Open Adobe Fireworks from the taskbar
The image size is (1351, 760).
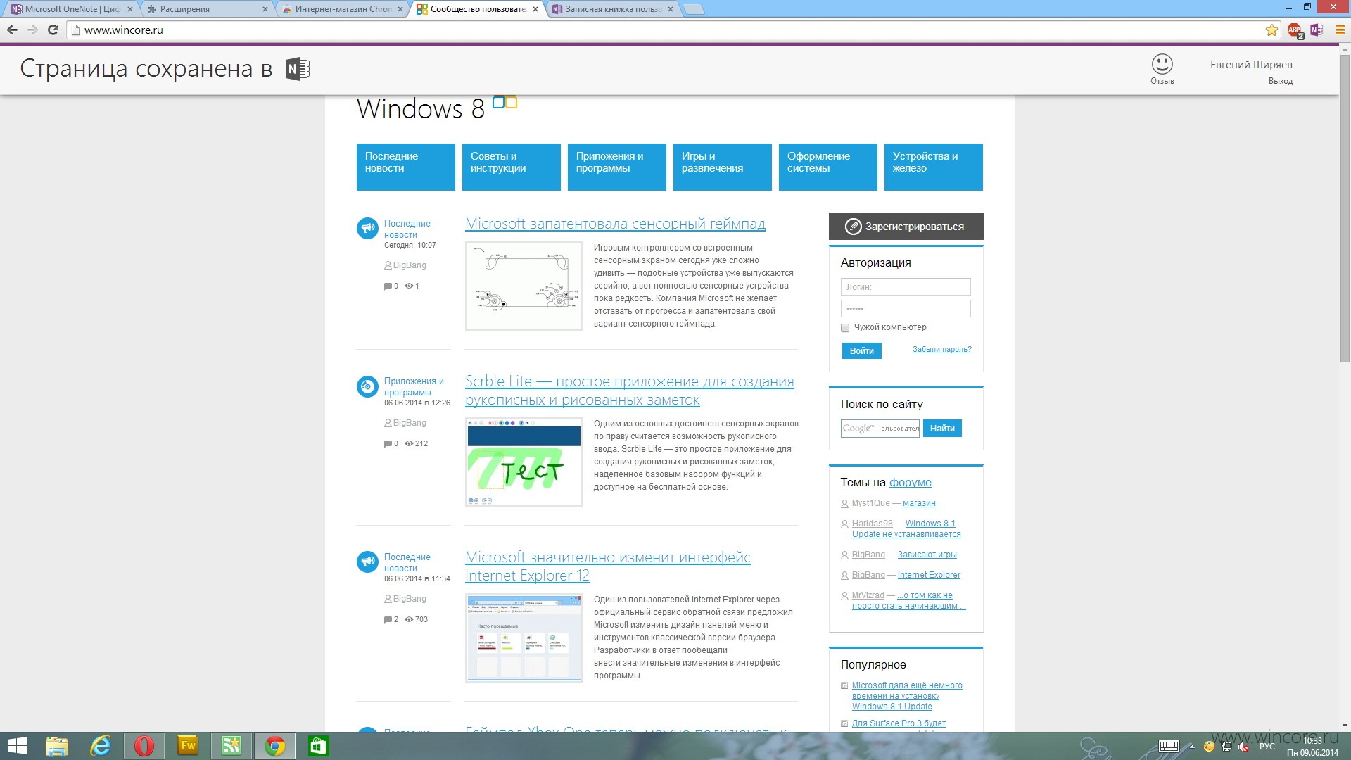point(188,746)
